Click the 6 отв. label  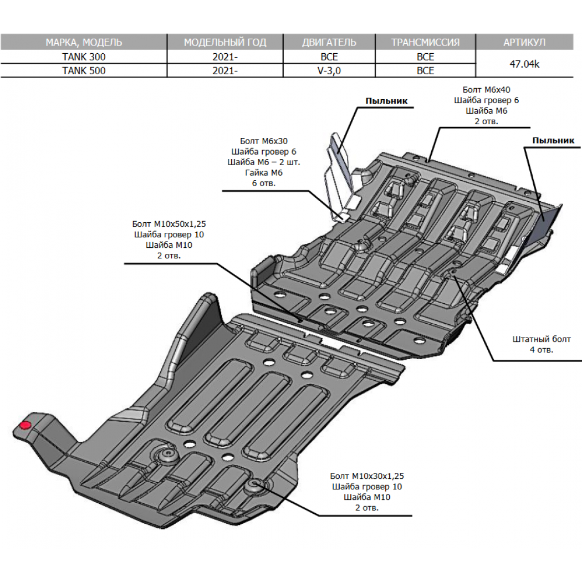pyautogui.click(x=263, y=183)
